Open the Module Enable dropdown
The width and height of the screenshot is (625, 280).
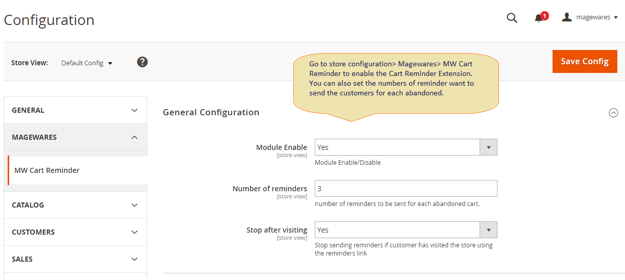406,147
